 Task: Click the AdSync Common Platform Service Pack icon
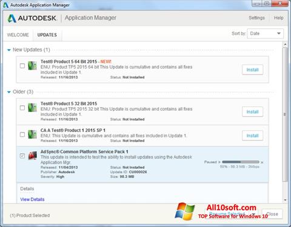coord(32,156)
